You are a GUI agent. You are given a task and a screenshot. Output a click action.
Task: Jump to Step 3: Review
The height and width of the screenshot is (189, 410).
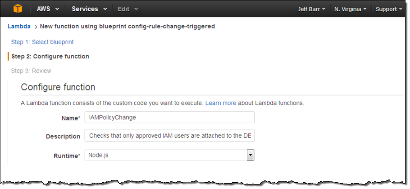31,71
